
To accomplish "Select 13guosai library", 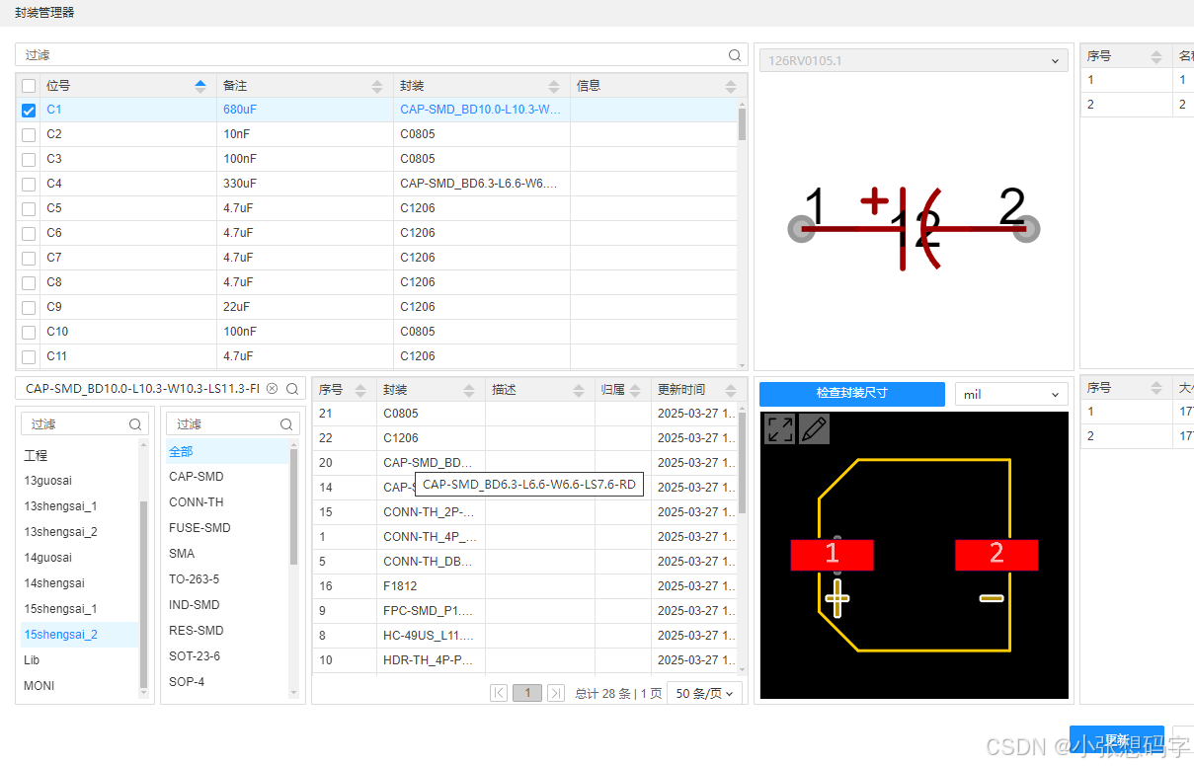I will point(79,481).
